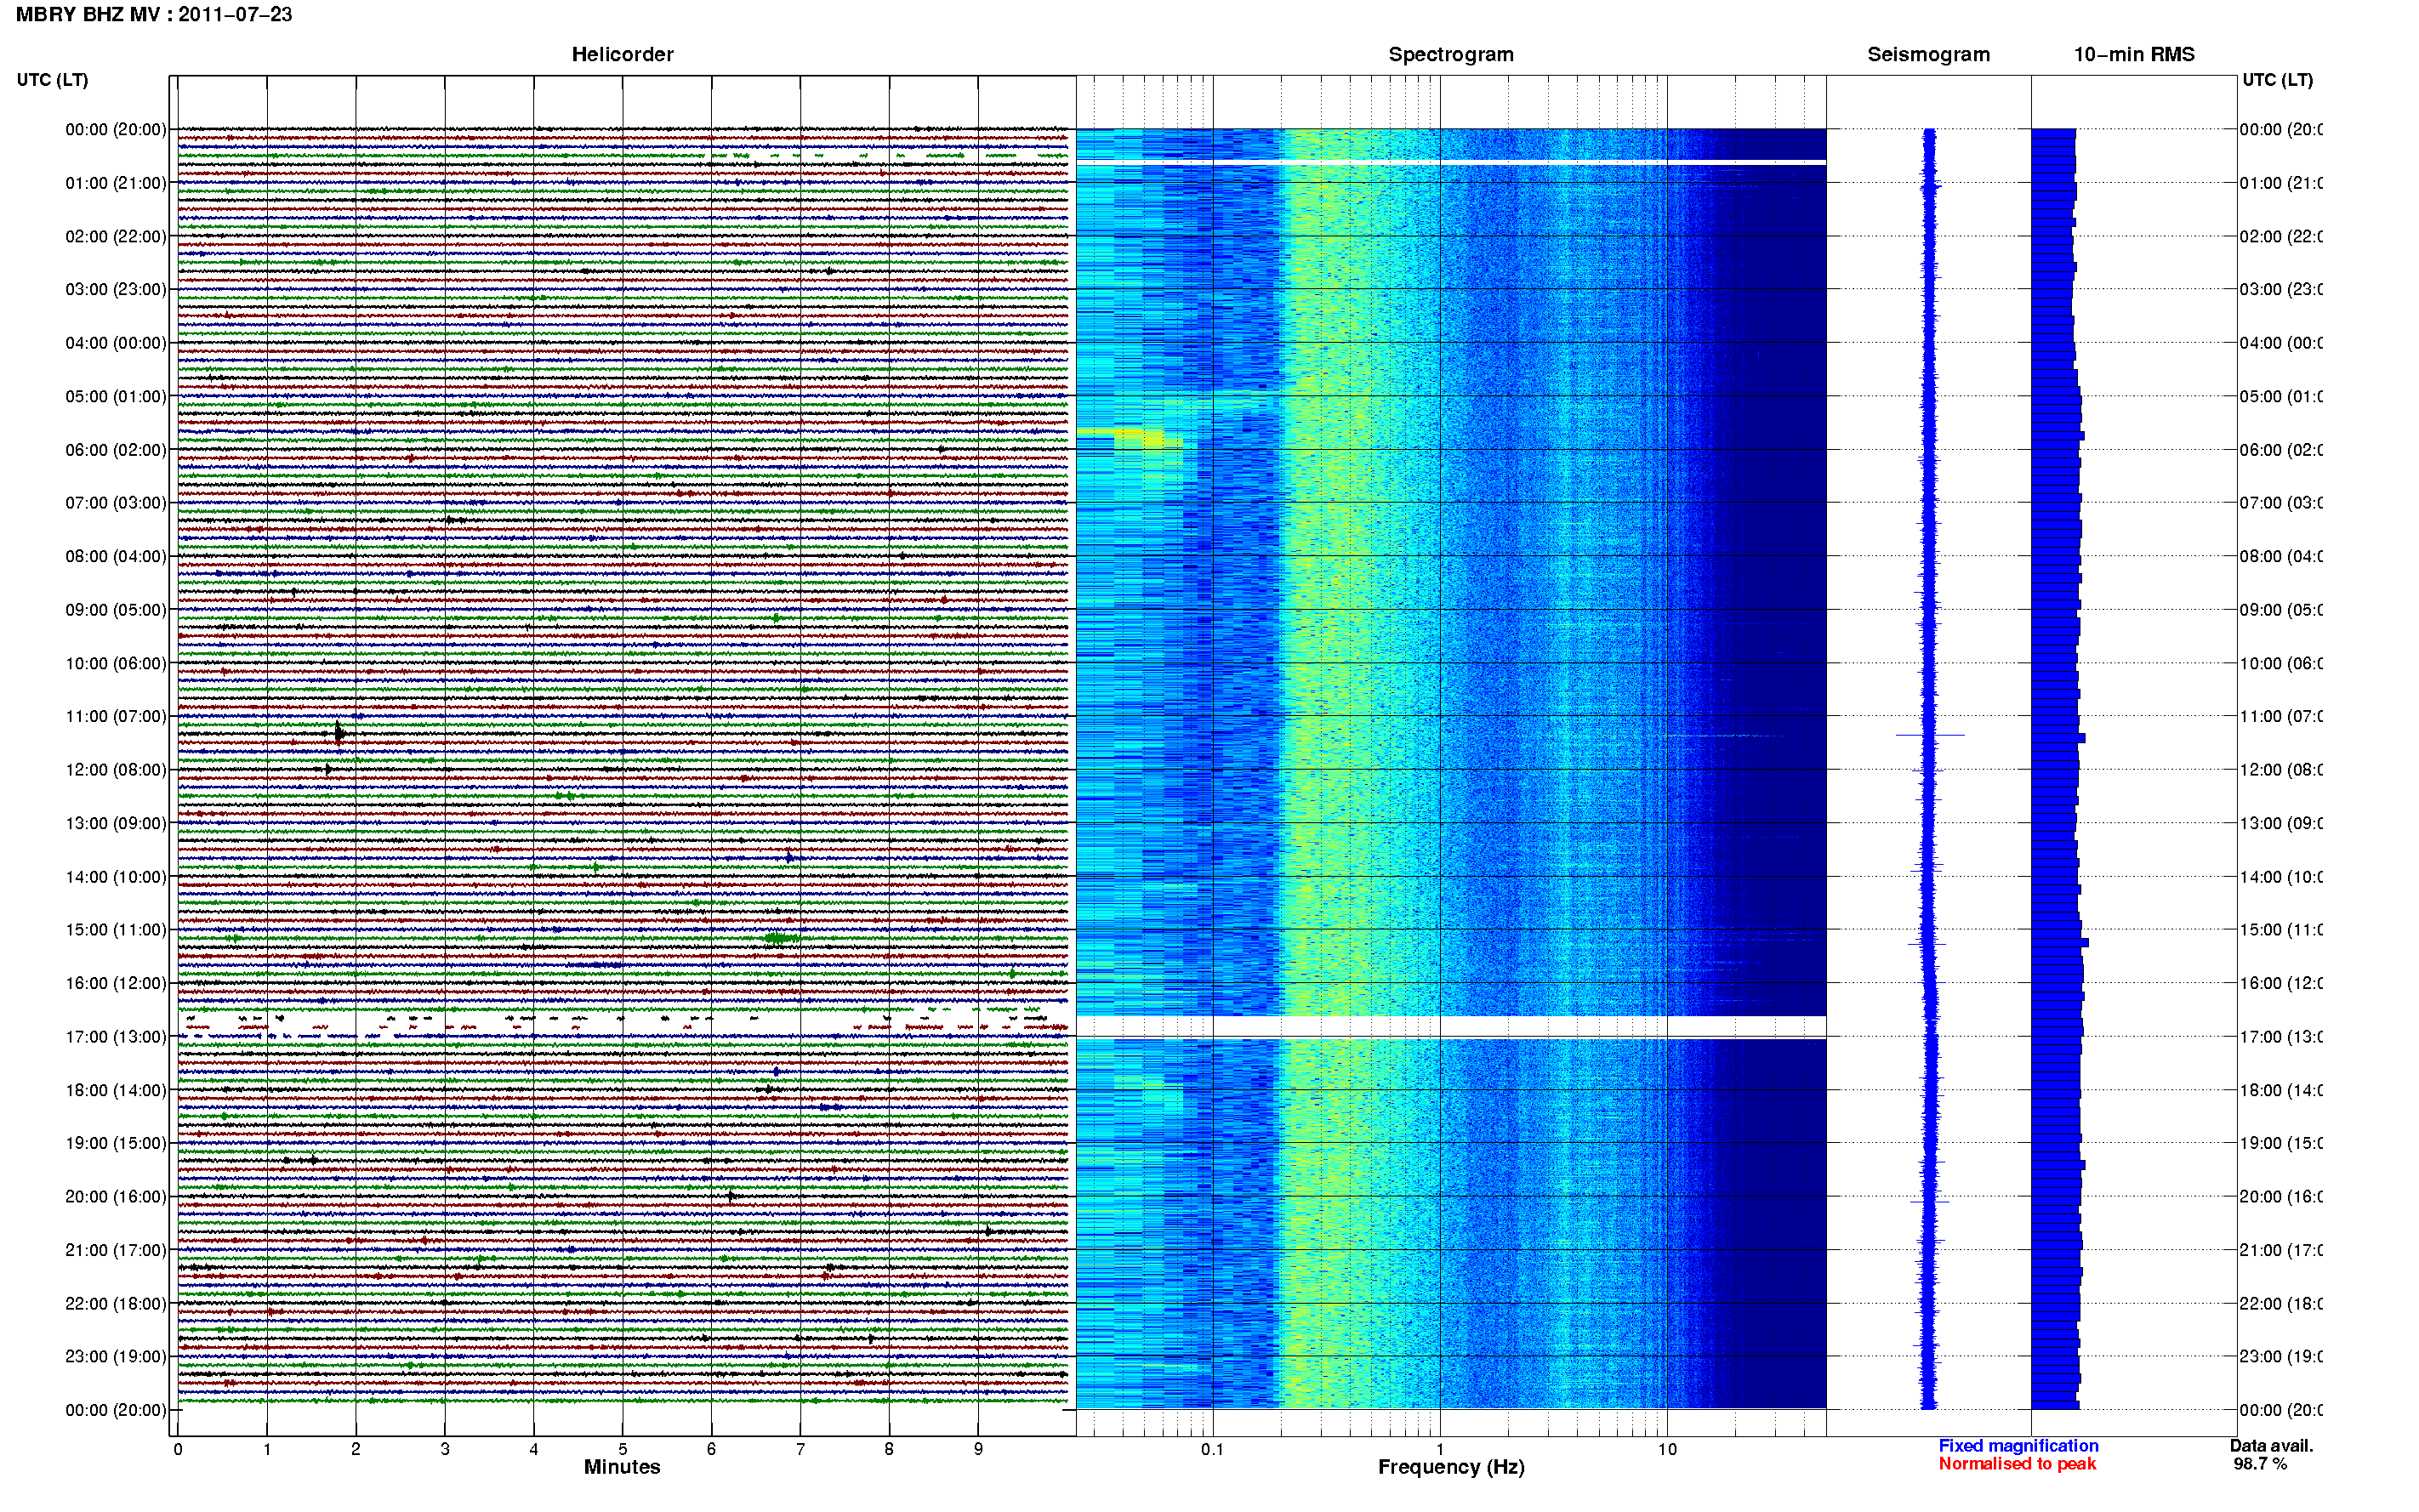Click the Data avail. label

point(2271,1446)
